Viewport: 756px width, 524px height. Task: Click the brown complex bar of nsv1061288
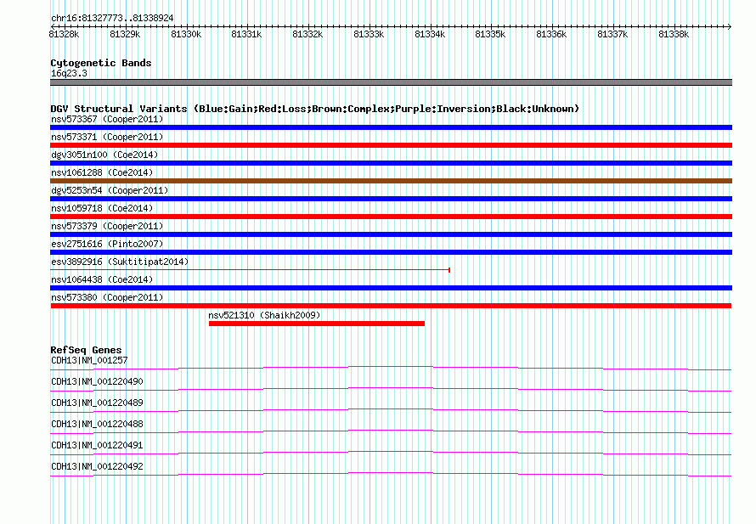(391, 181)
